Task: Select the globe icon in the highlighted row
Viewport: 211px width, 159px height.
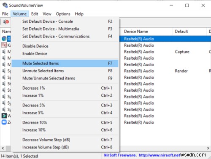Action: (x=4, y=39)
